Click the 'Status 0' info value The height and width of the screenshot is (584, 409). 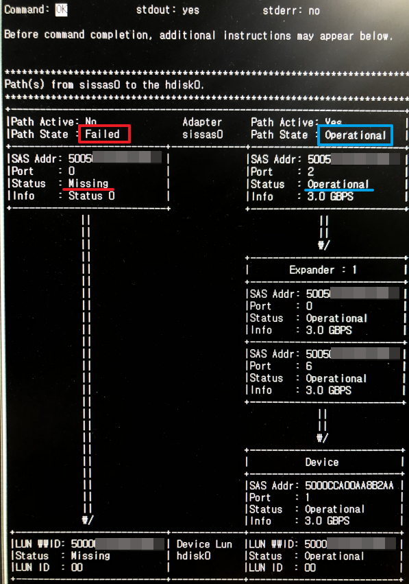[92, 196]
